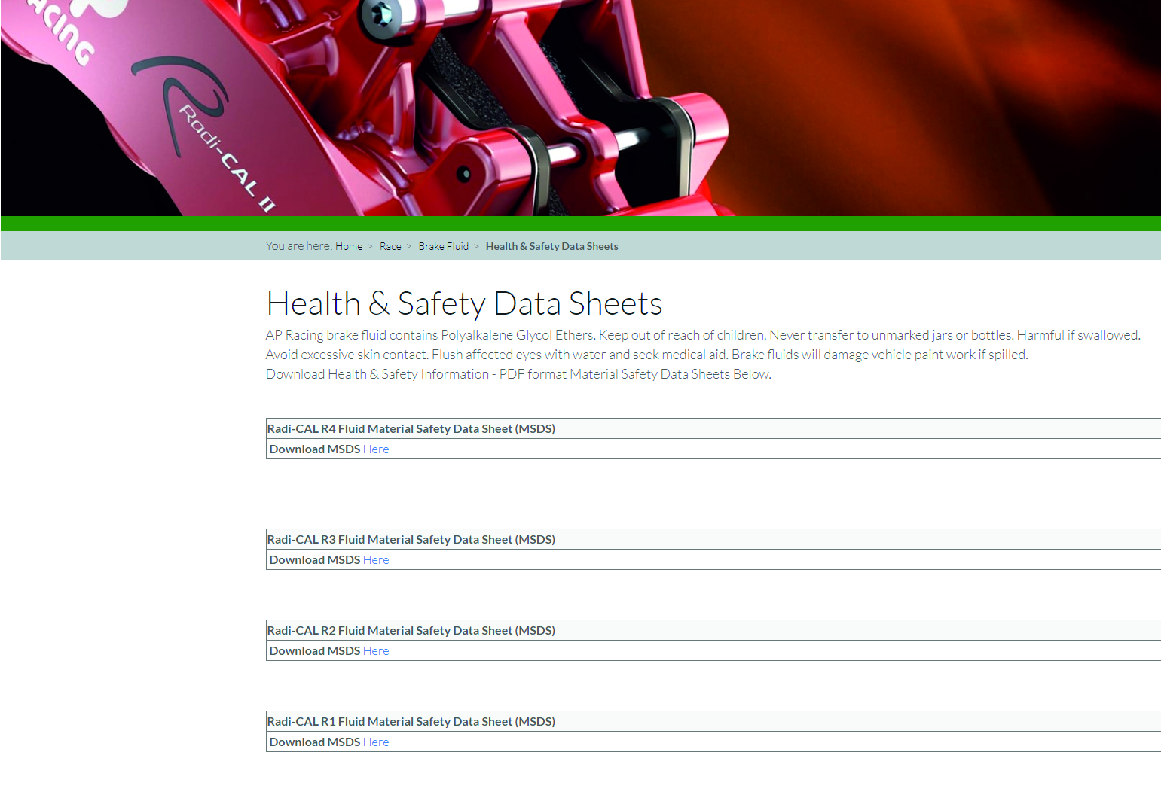This screenshot has width=1161, height=792.
Task: Click the AP Racing Radi-CAL banner image
Action: click(x=580, y=109)
